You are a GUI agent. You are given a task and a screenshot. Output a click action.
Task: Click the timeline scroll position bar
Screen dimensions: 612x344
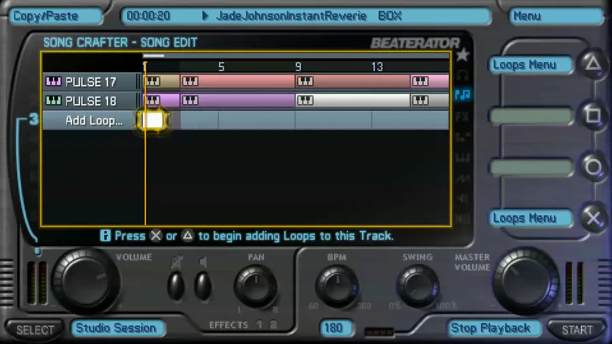(x=154, y=56)
